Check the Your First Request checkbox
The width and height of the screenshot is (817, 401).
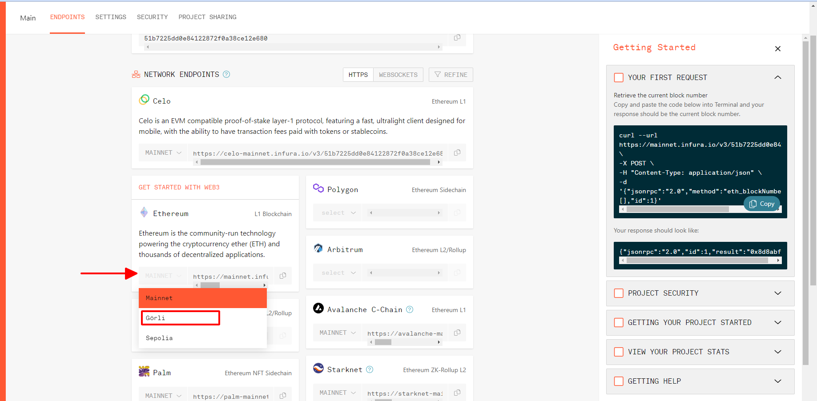coord(619,77)
